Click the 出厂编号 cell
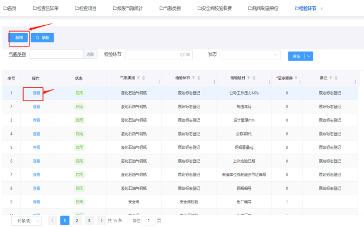The height and width of the screenshot is (227, 364). pos(244,202)
